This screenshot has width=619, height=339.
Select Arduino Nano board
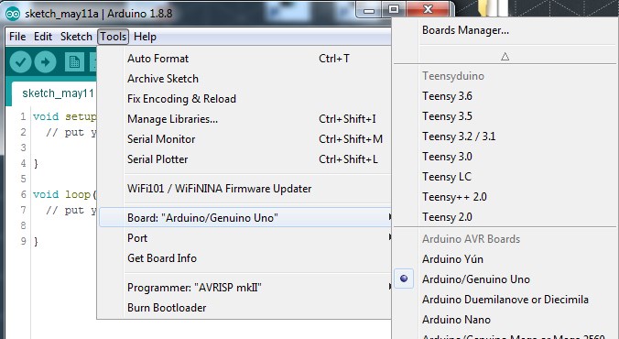tap(505, 320)
